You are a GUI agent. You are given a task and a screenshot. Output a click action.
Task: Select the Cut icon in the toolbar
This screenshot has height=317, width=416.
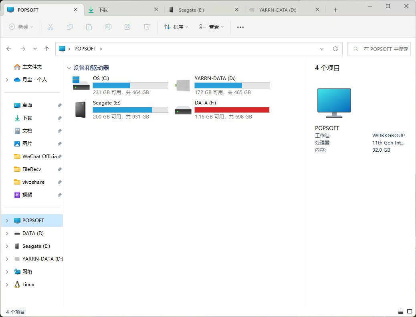pos(50,27)
